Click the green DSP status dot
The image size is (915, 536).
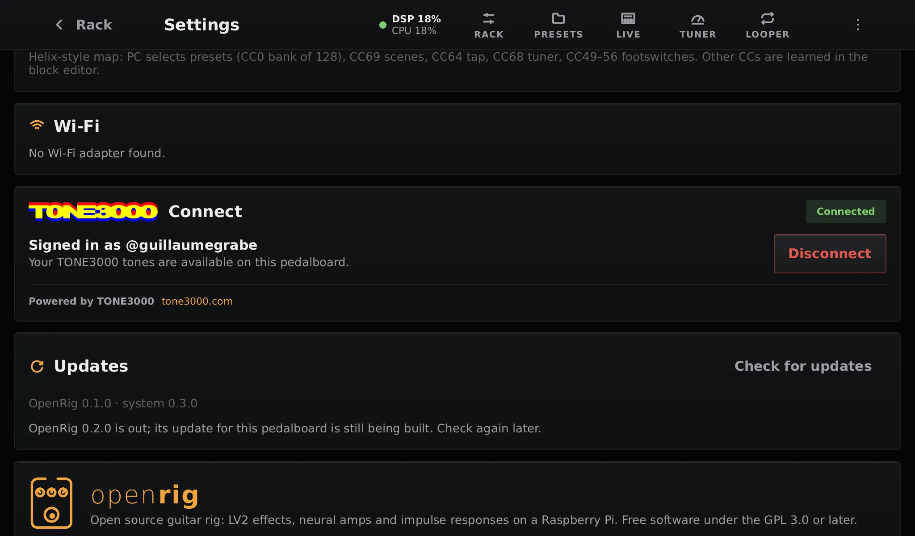coord(383,25)
